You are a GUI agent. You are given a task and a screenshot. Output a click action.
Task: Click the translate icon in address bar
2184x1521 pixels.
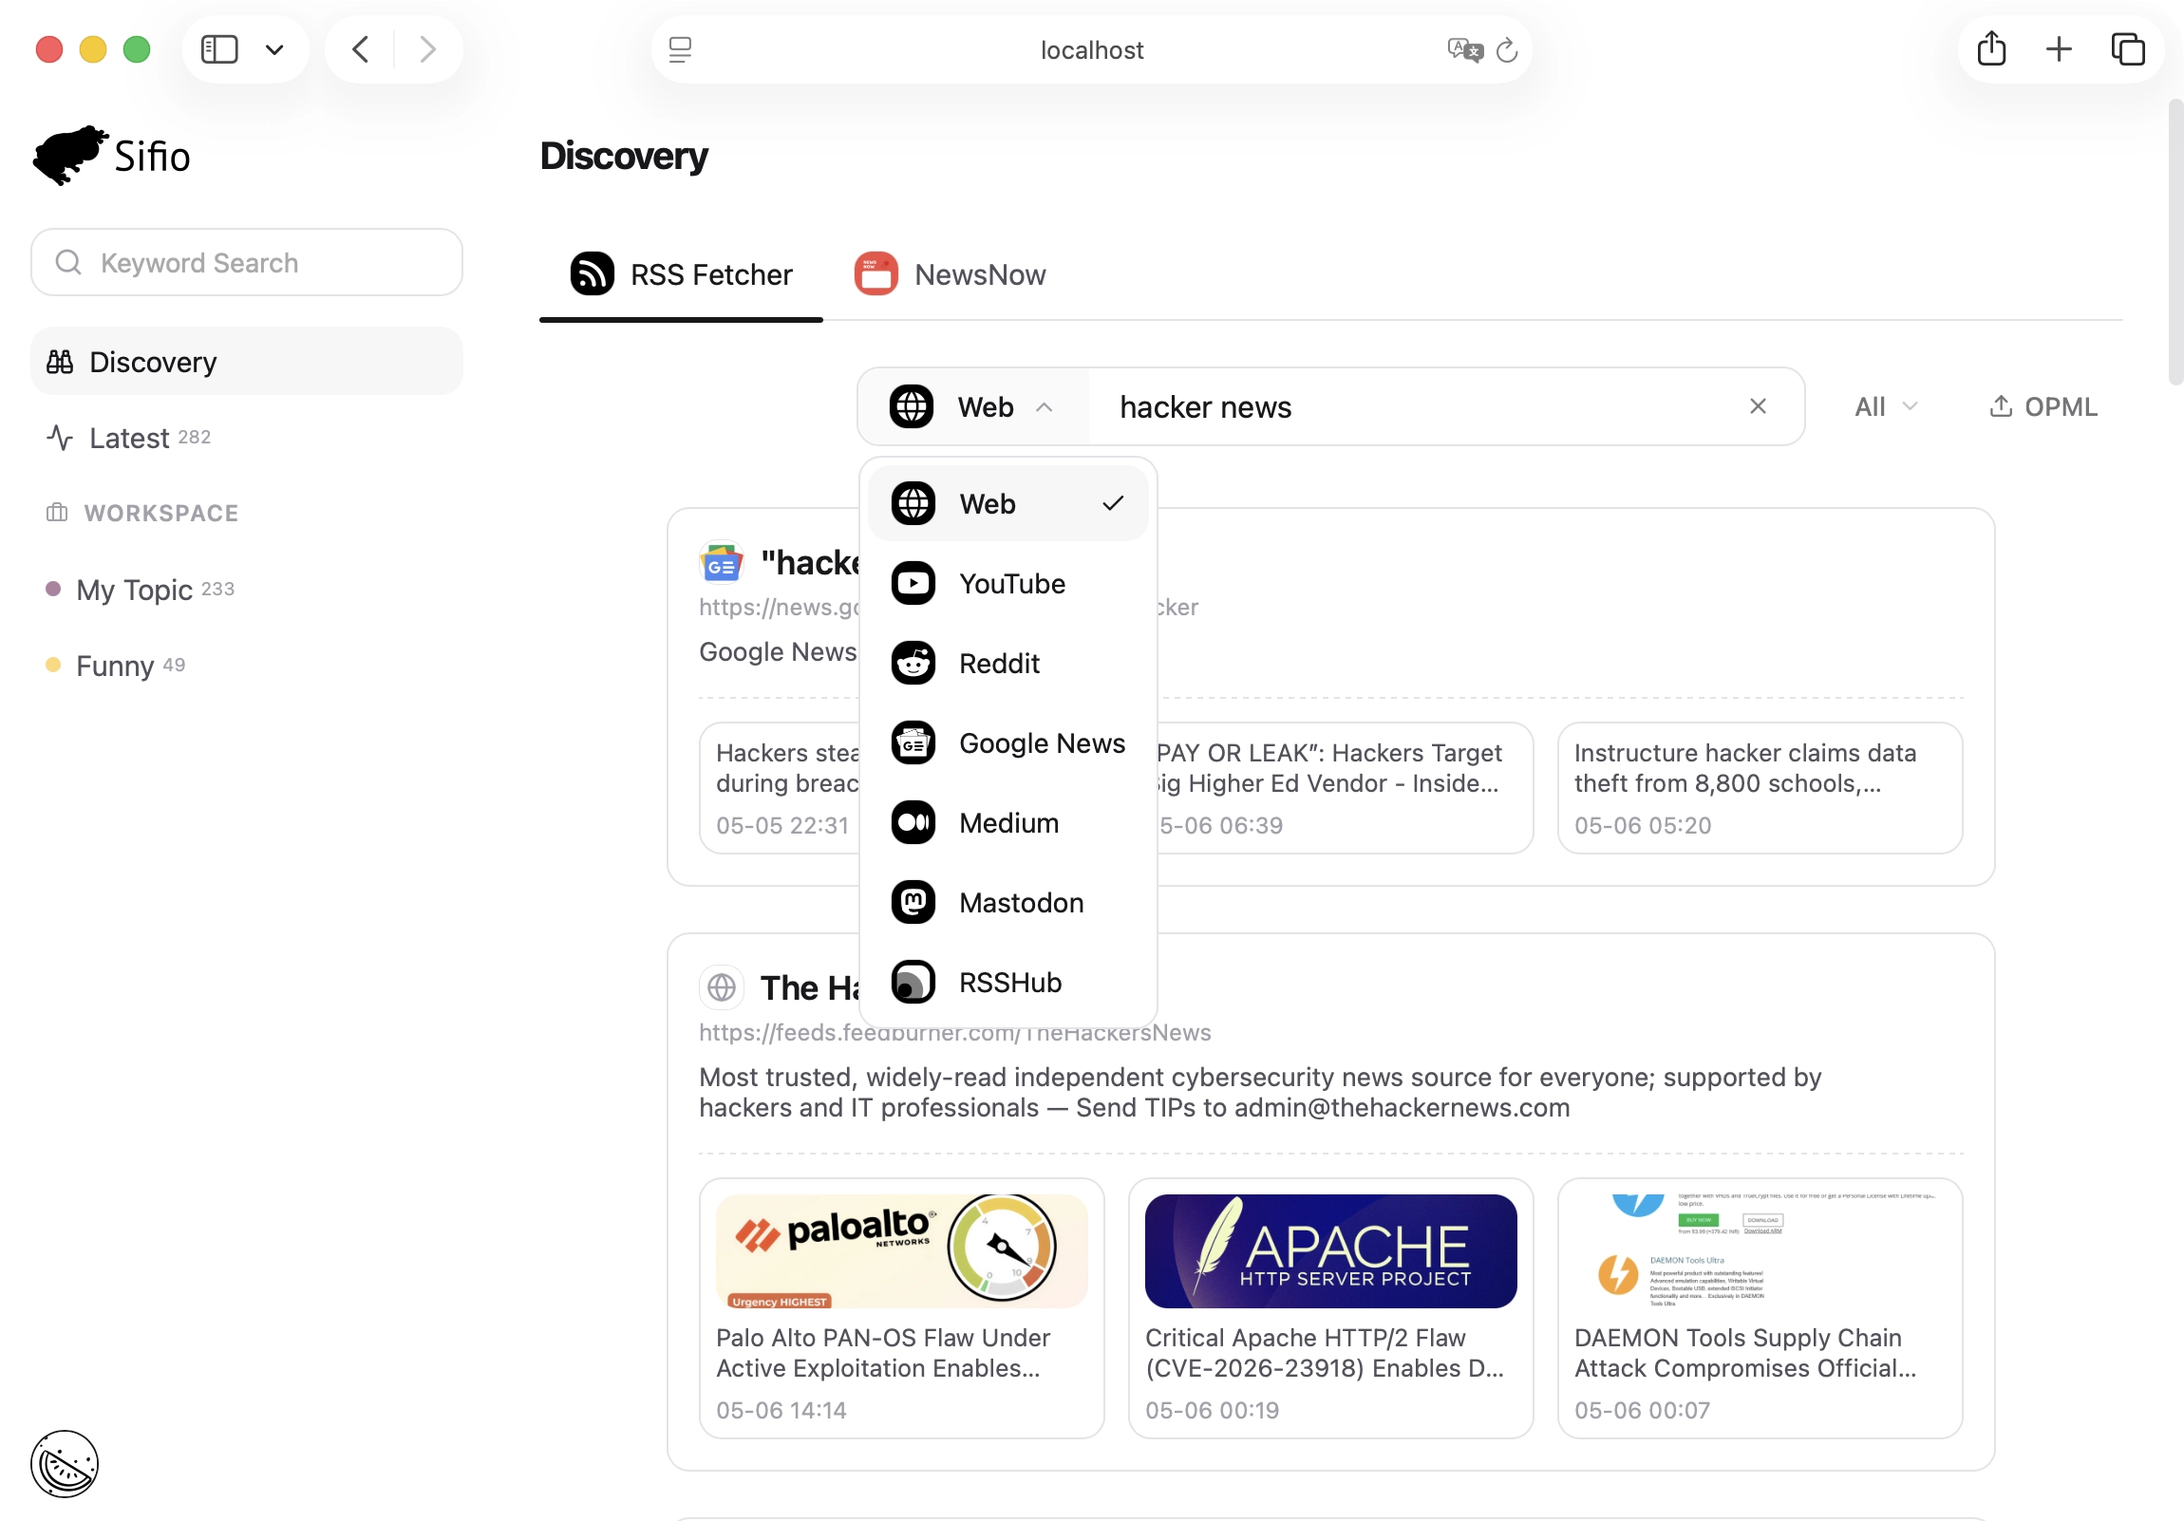click(1465, 49)
